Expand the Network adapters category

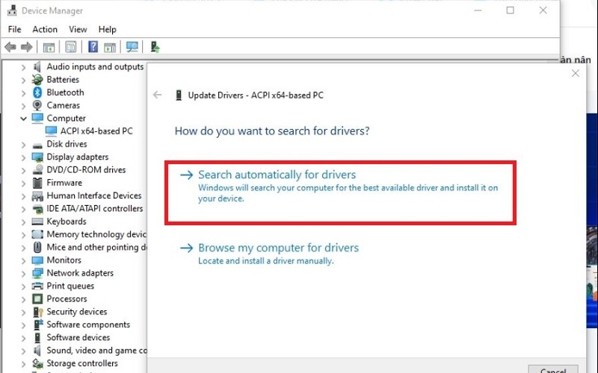(x=23, y=273)
